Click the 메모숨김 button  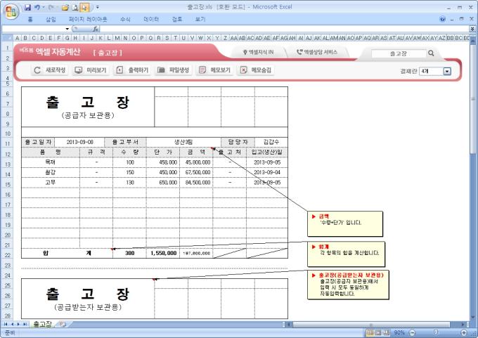pos(256,70)
